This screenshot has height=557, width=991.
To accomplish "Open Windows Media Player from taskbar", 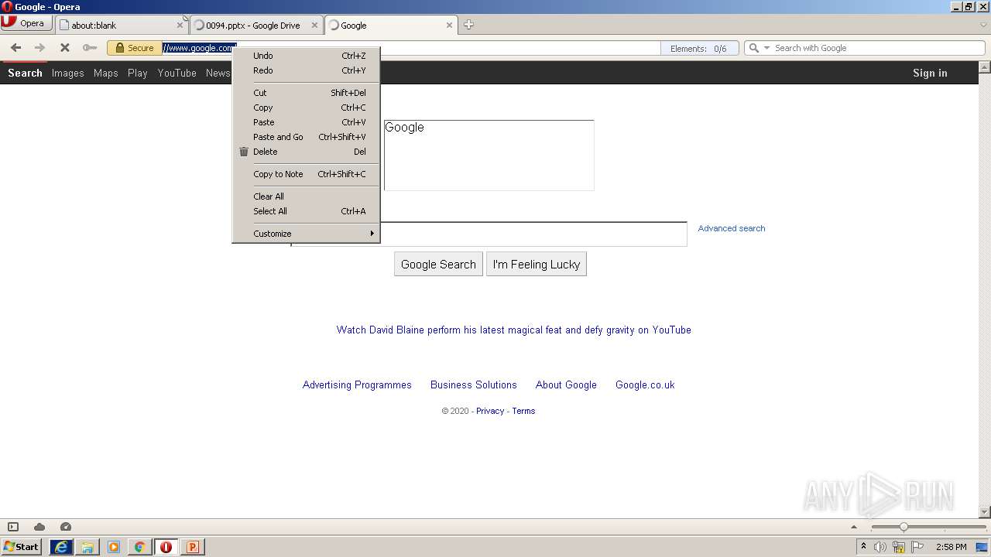I will click(114, 547).
